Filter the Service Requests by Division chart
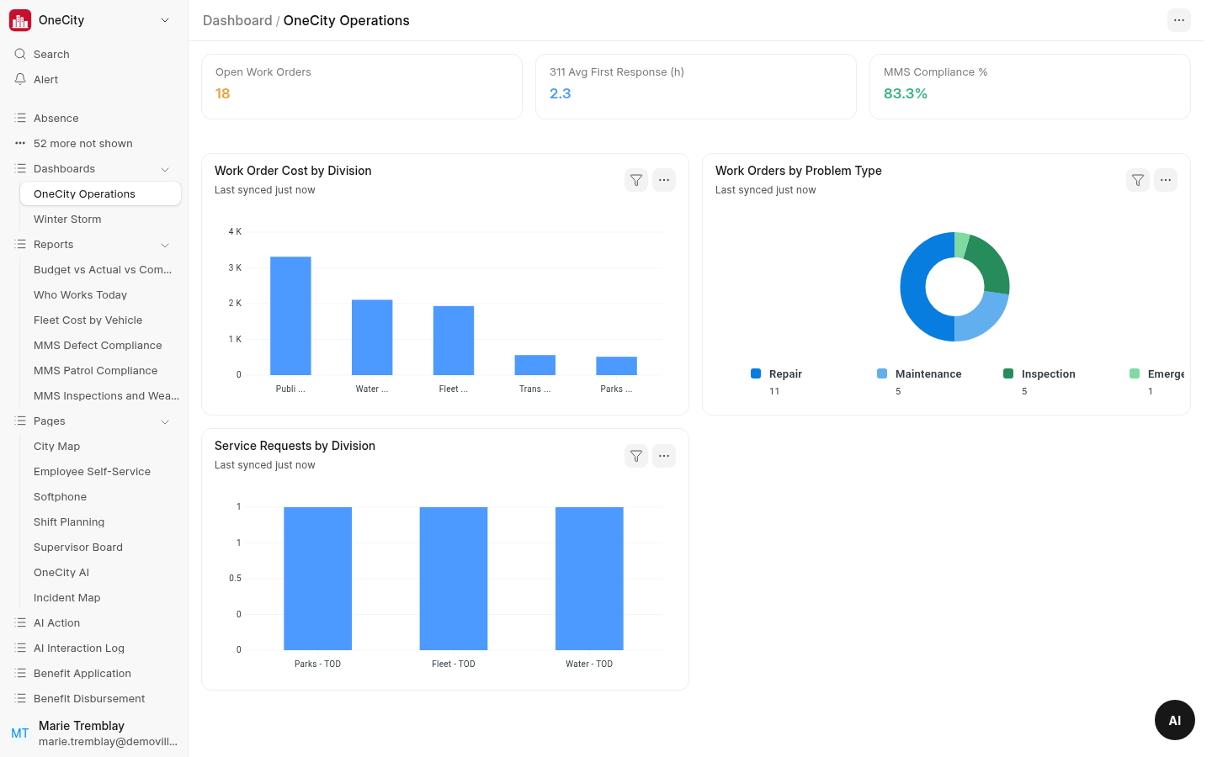1212x757 pixels. 636,456
